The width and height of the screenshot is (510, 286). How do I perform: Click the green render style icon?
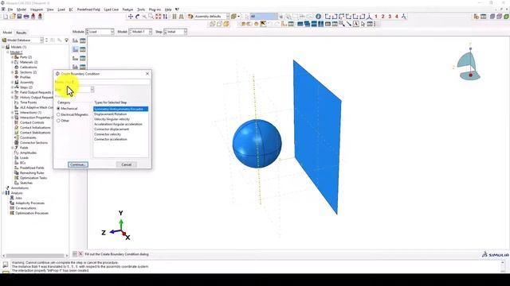pyautogui.click(x=507, y=17)
